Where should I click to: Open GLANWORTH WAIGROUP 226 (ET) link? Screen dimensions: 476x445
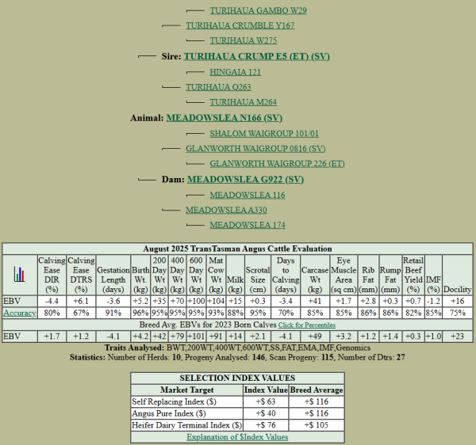pos(277,164)
